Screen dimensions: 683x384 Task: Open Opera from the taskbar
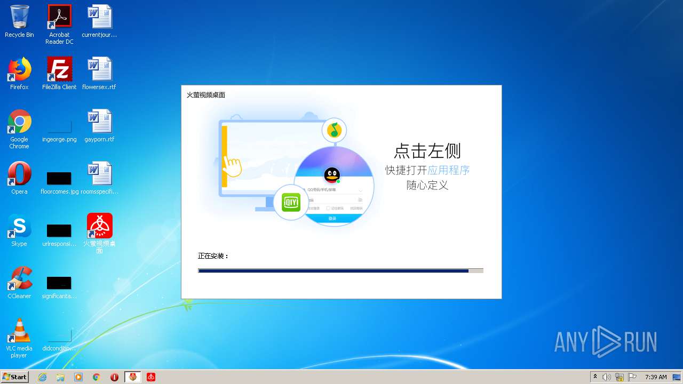(115, 377)
